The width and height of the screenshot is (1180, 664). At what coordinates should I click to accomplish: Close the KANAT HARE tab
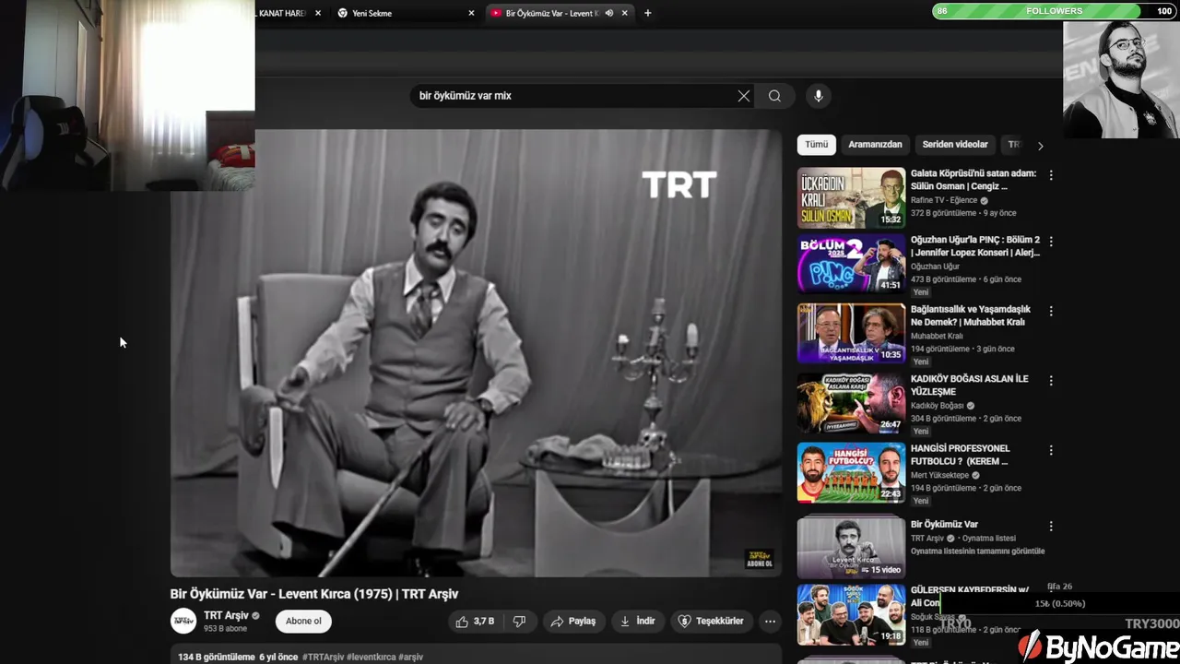point(318,13)
